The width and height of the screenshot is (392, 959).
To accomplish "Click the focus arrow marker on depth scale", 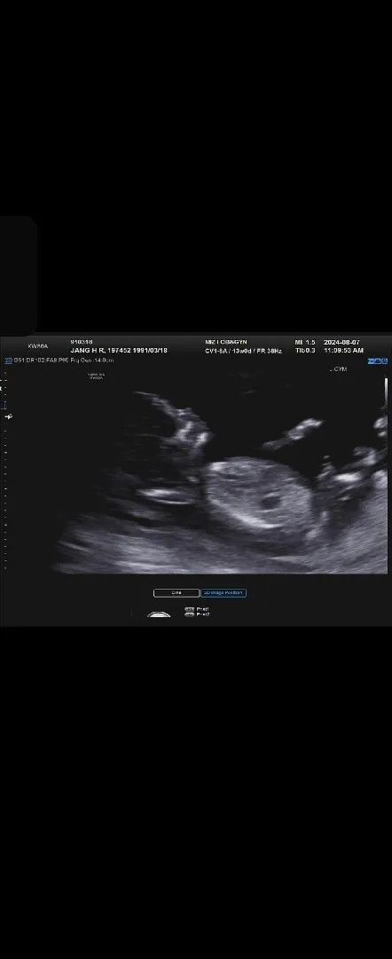I will coord(9,416).
